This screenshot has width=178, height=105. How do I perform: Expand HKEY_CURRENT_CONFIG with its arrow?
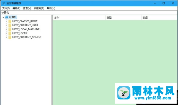(6, 37)
